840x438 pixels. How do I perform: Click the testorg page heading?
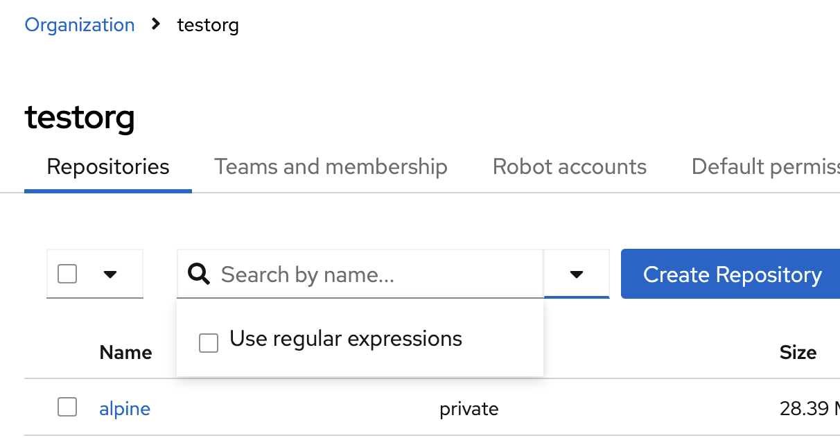tap(80, 117)
